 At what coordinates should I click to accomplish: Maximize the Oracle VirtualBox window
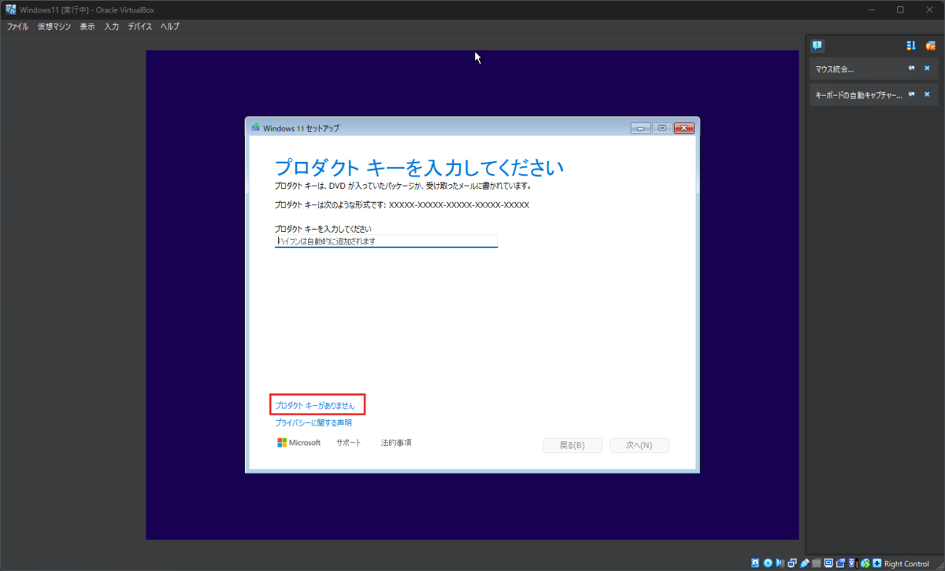(900, 9)
